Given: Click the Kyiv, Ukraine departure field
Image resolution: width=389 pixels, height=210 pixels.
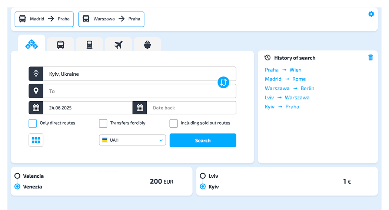Looking at the screenshot, I should click(140, 73).
